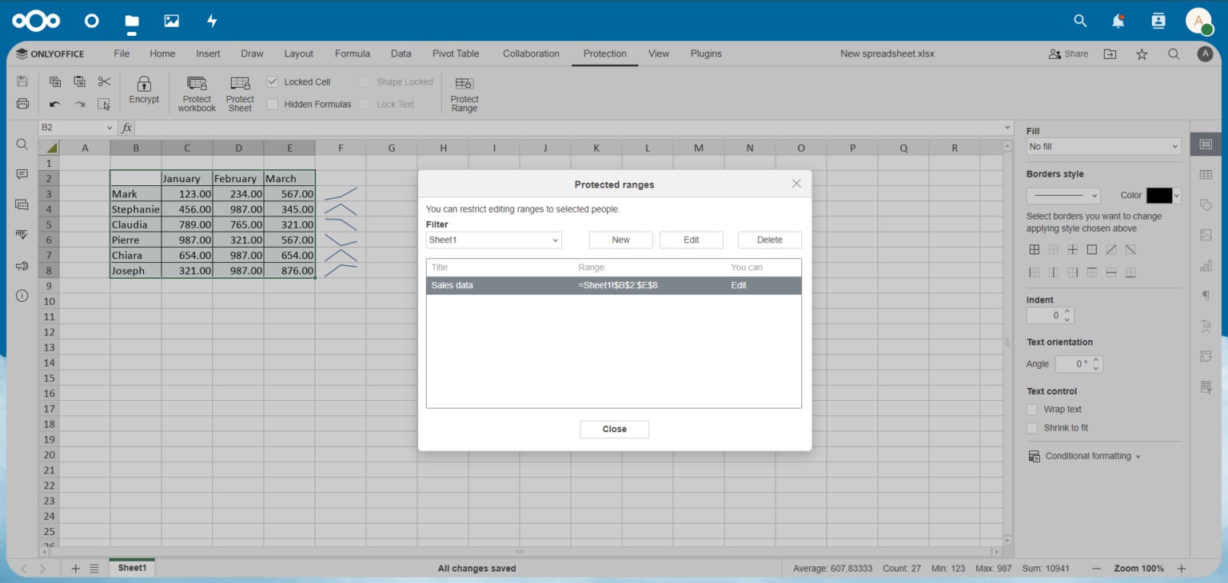Enable the Wrap text checkbox

(x=1032, y=410)
